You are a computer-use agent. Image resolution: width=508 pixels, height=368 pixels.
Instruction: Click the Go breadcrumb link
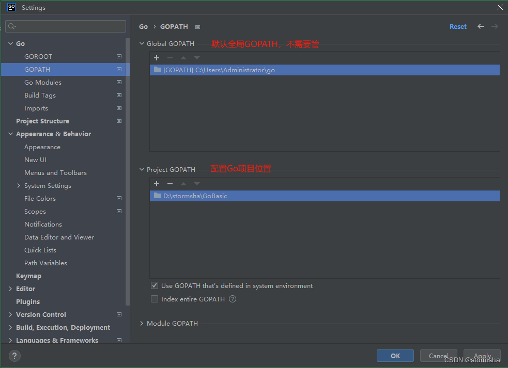point(143,26)
